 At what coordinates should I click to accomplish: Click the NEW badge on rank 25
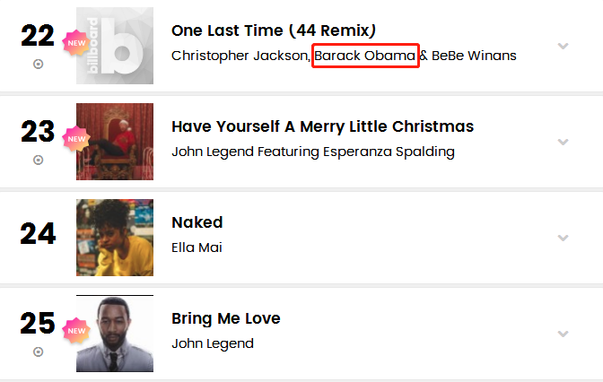(77, 329)
